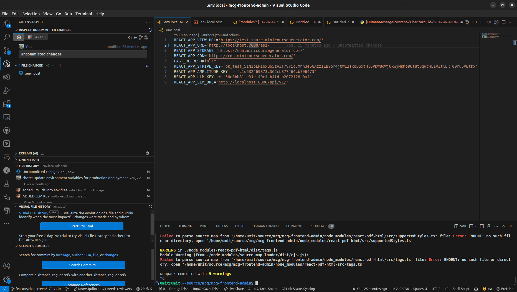Open the Manage gear menu

[7, 279]
